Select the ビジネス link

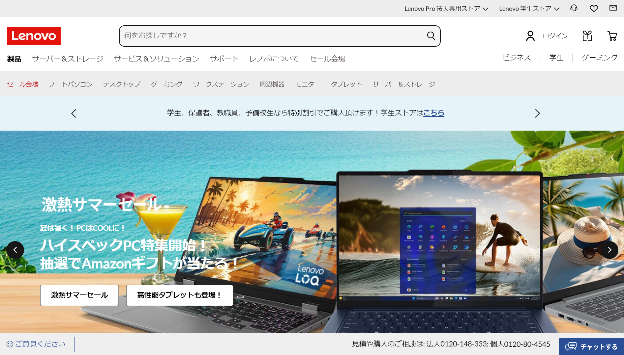(517, 58)
